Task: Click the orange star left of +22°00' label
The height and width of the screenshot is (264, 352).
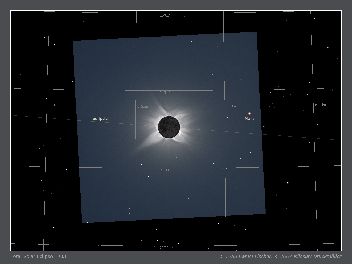Action: pos(142,164)
